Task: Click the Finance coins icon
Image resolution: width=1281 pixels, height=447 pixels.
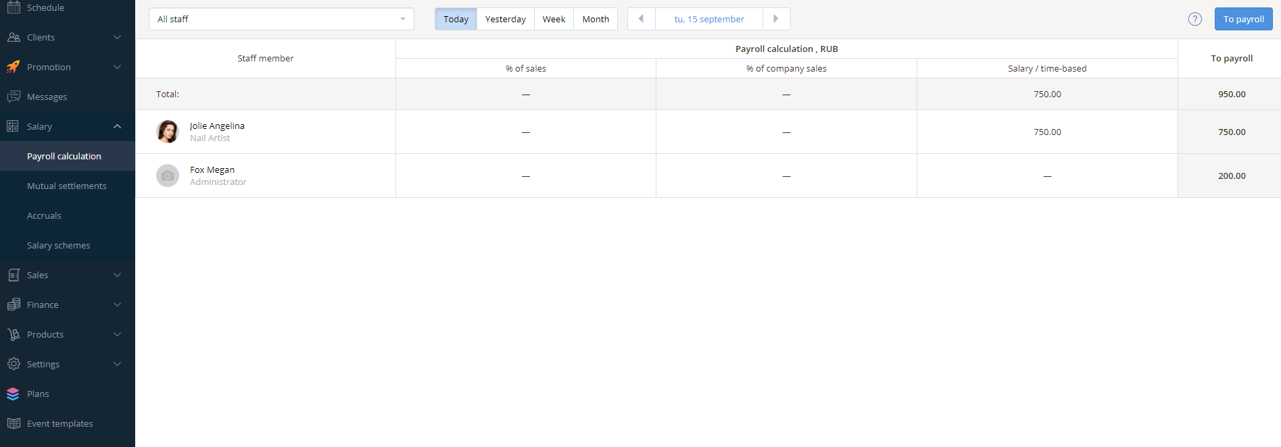Action: click(14, 305)
